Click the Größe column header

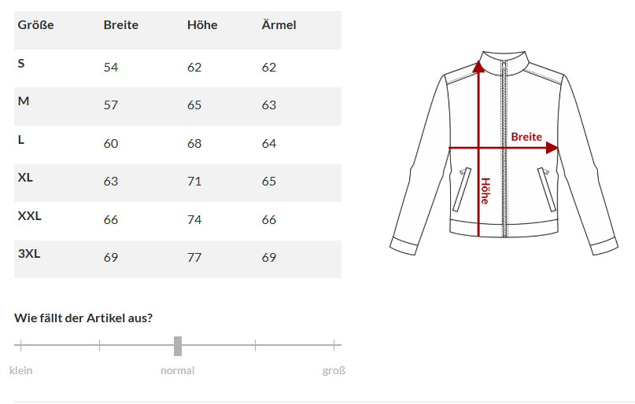point(36,25)
